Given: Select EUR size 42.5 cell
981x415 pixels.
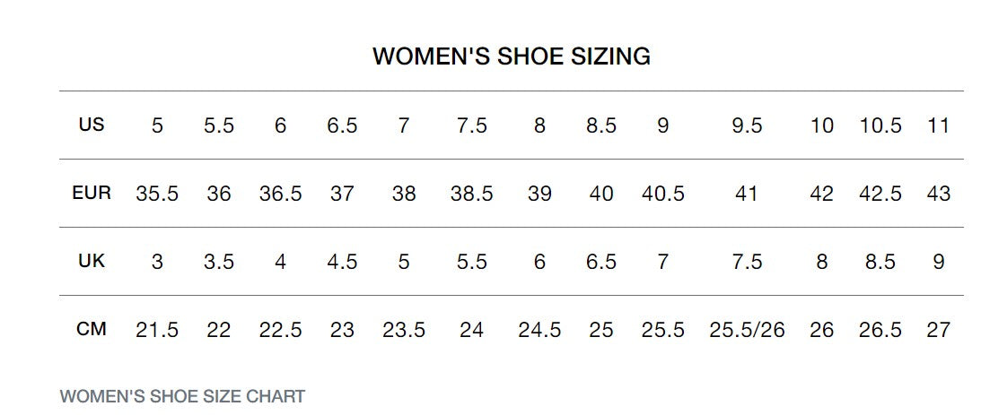Looking at the screenshot, I should [880, 194].
